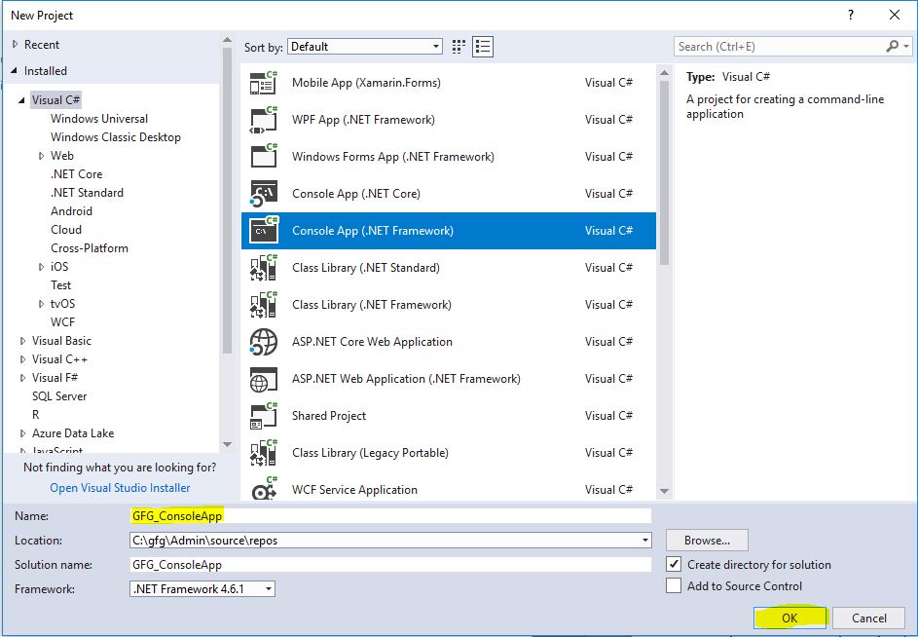
Task: Expand the Recent node
Action: click(x=16, y=45)
